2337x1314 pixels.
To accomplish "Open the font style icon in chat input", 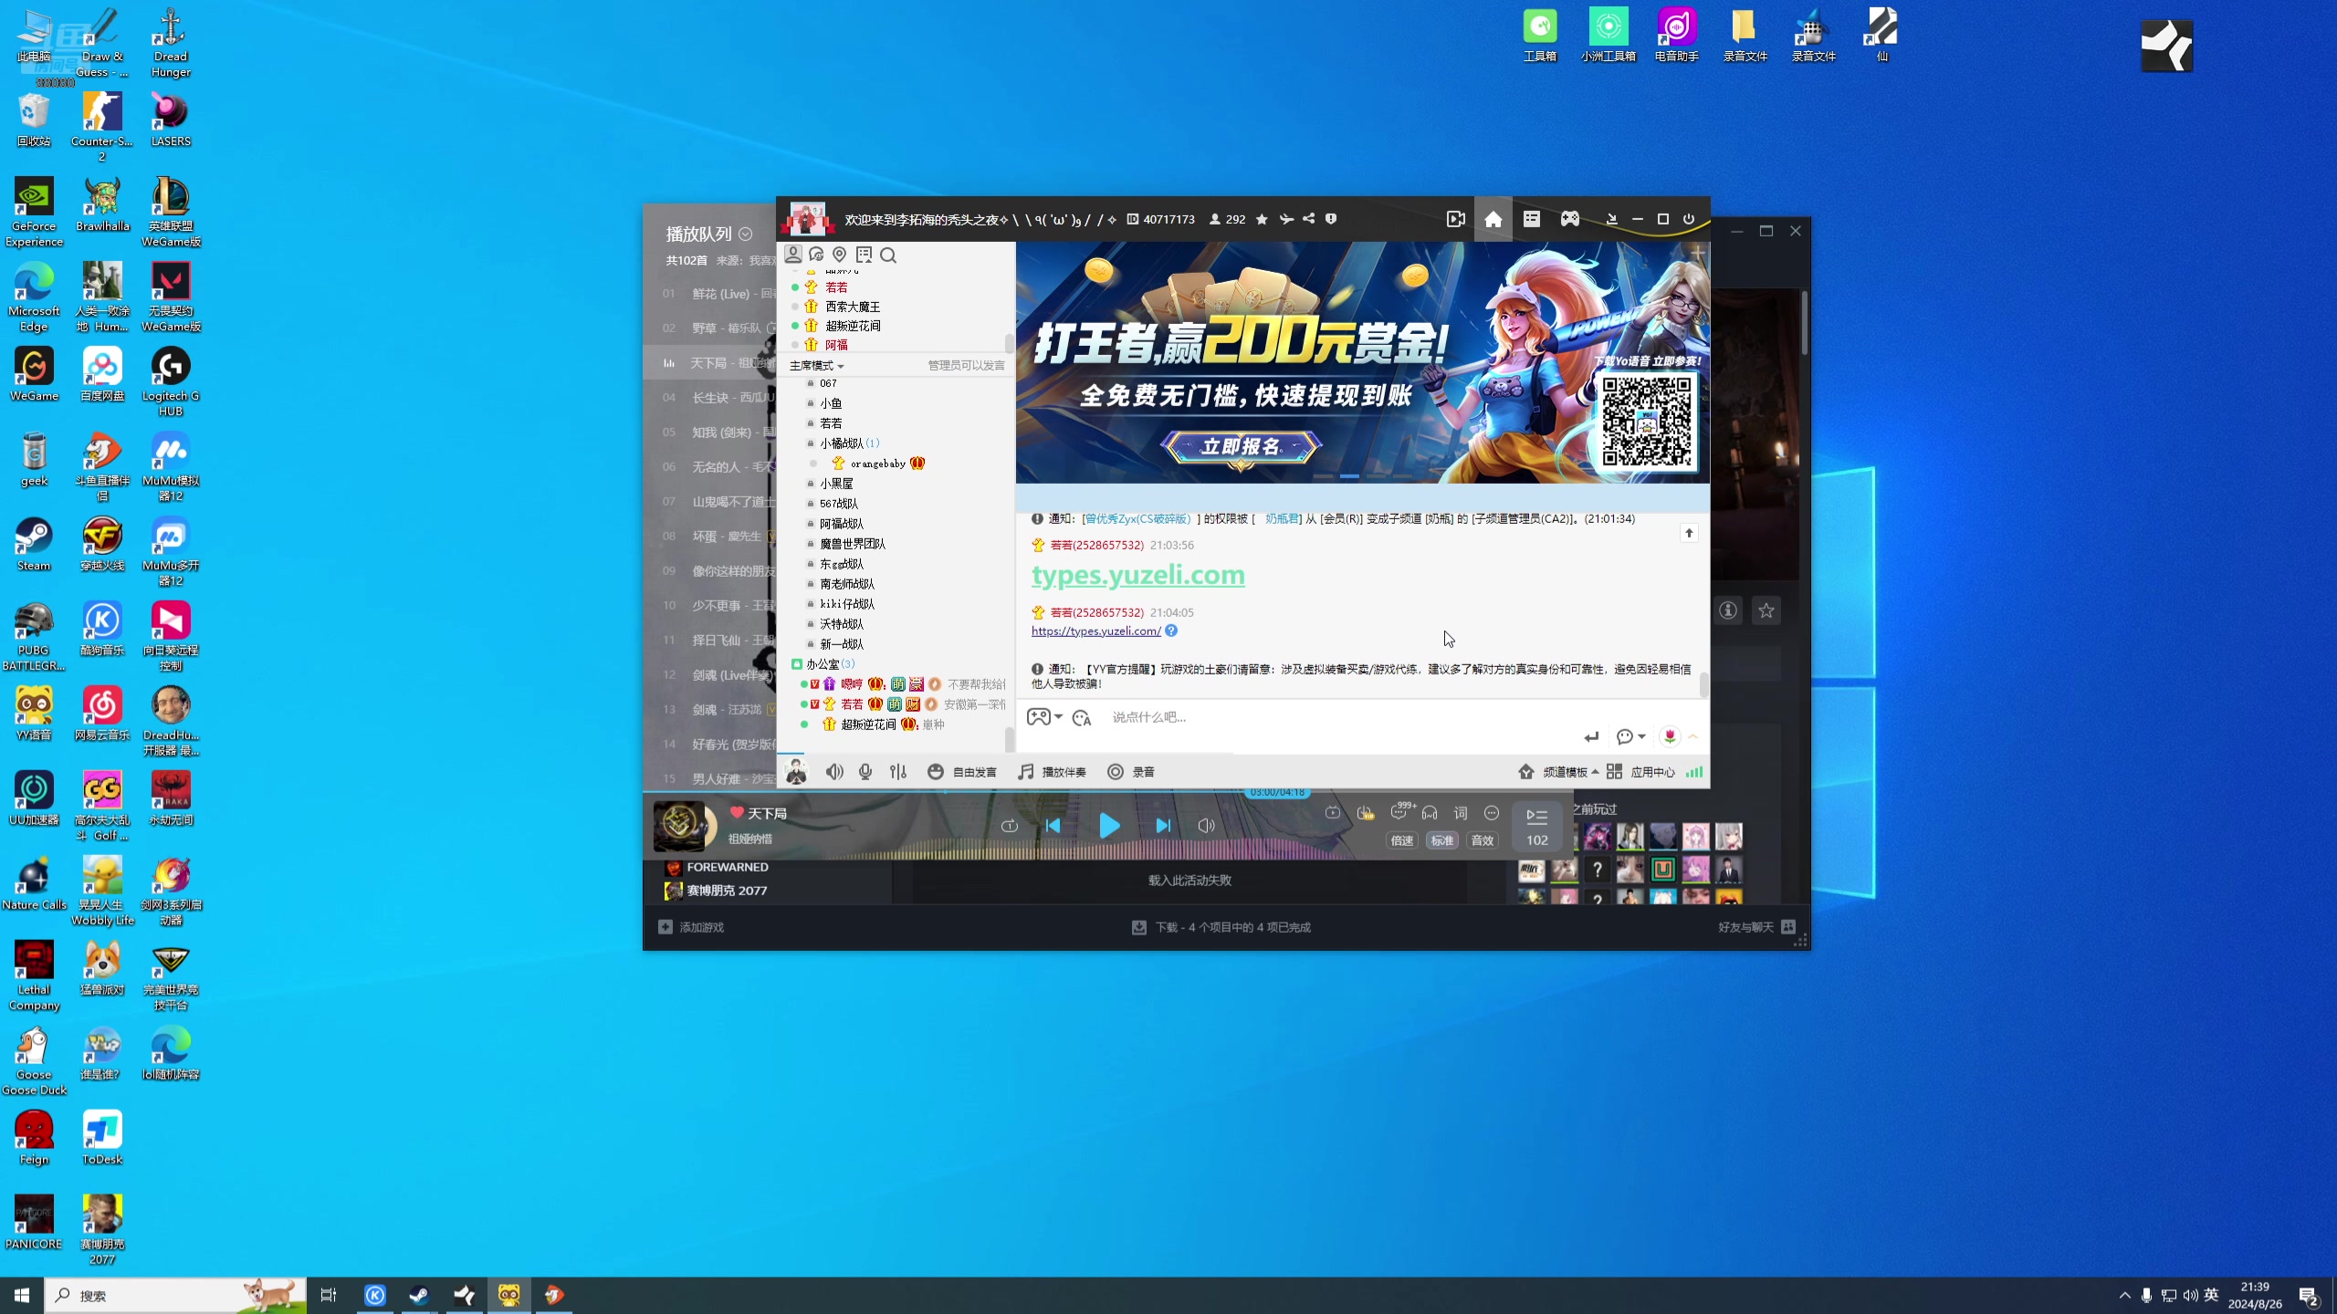I will click(1082, 718).
